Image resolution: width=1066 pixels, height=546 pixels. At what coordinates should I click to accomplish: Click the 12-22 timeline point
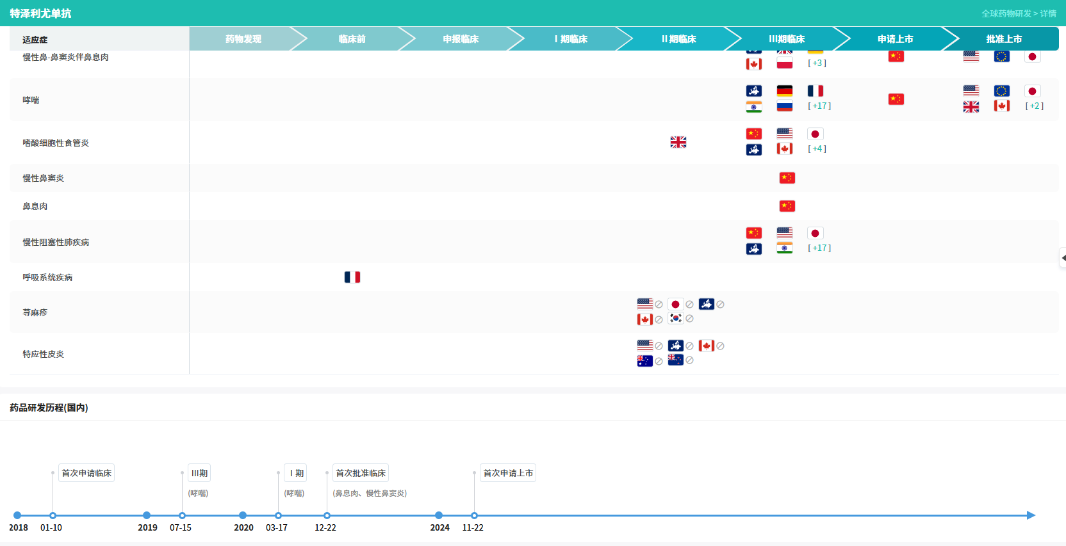tap(327, 515)
